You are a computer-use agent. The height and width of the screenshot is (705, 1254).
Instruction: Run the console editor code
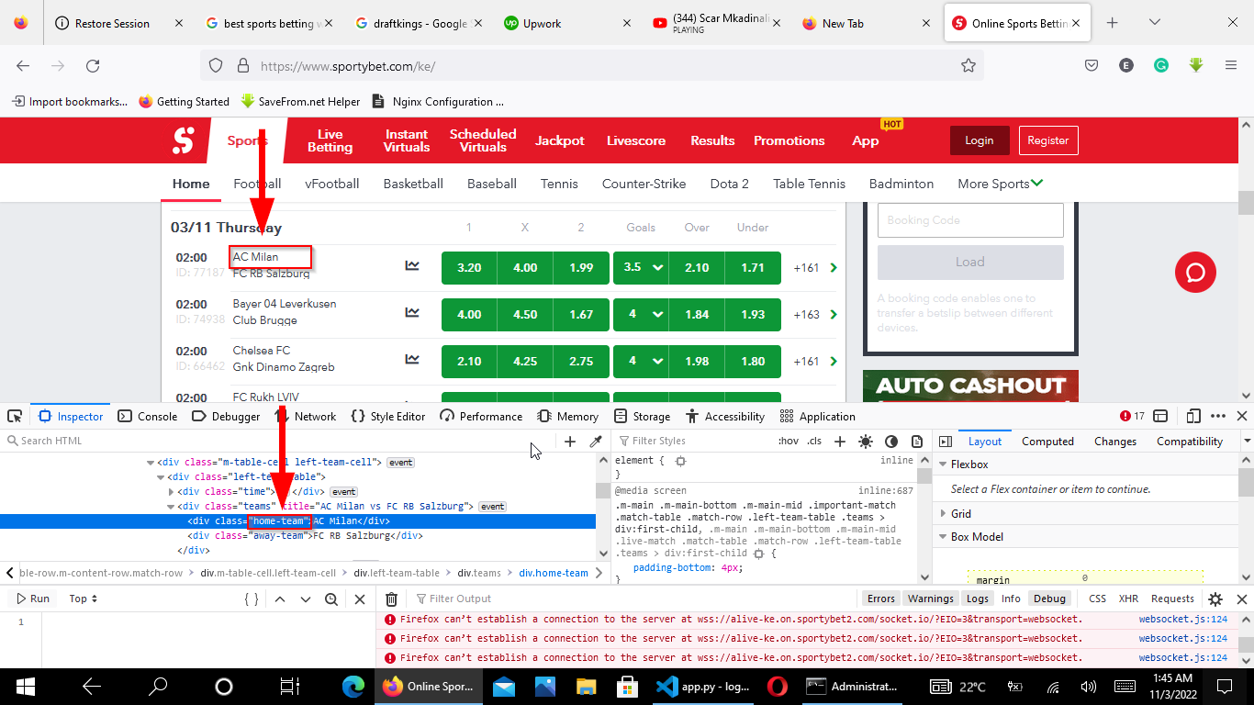[32, 599]
